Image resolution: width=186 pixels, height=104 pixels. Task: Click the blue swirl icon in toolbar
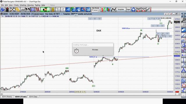3,10
